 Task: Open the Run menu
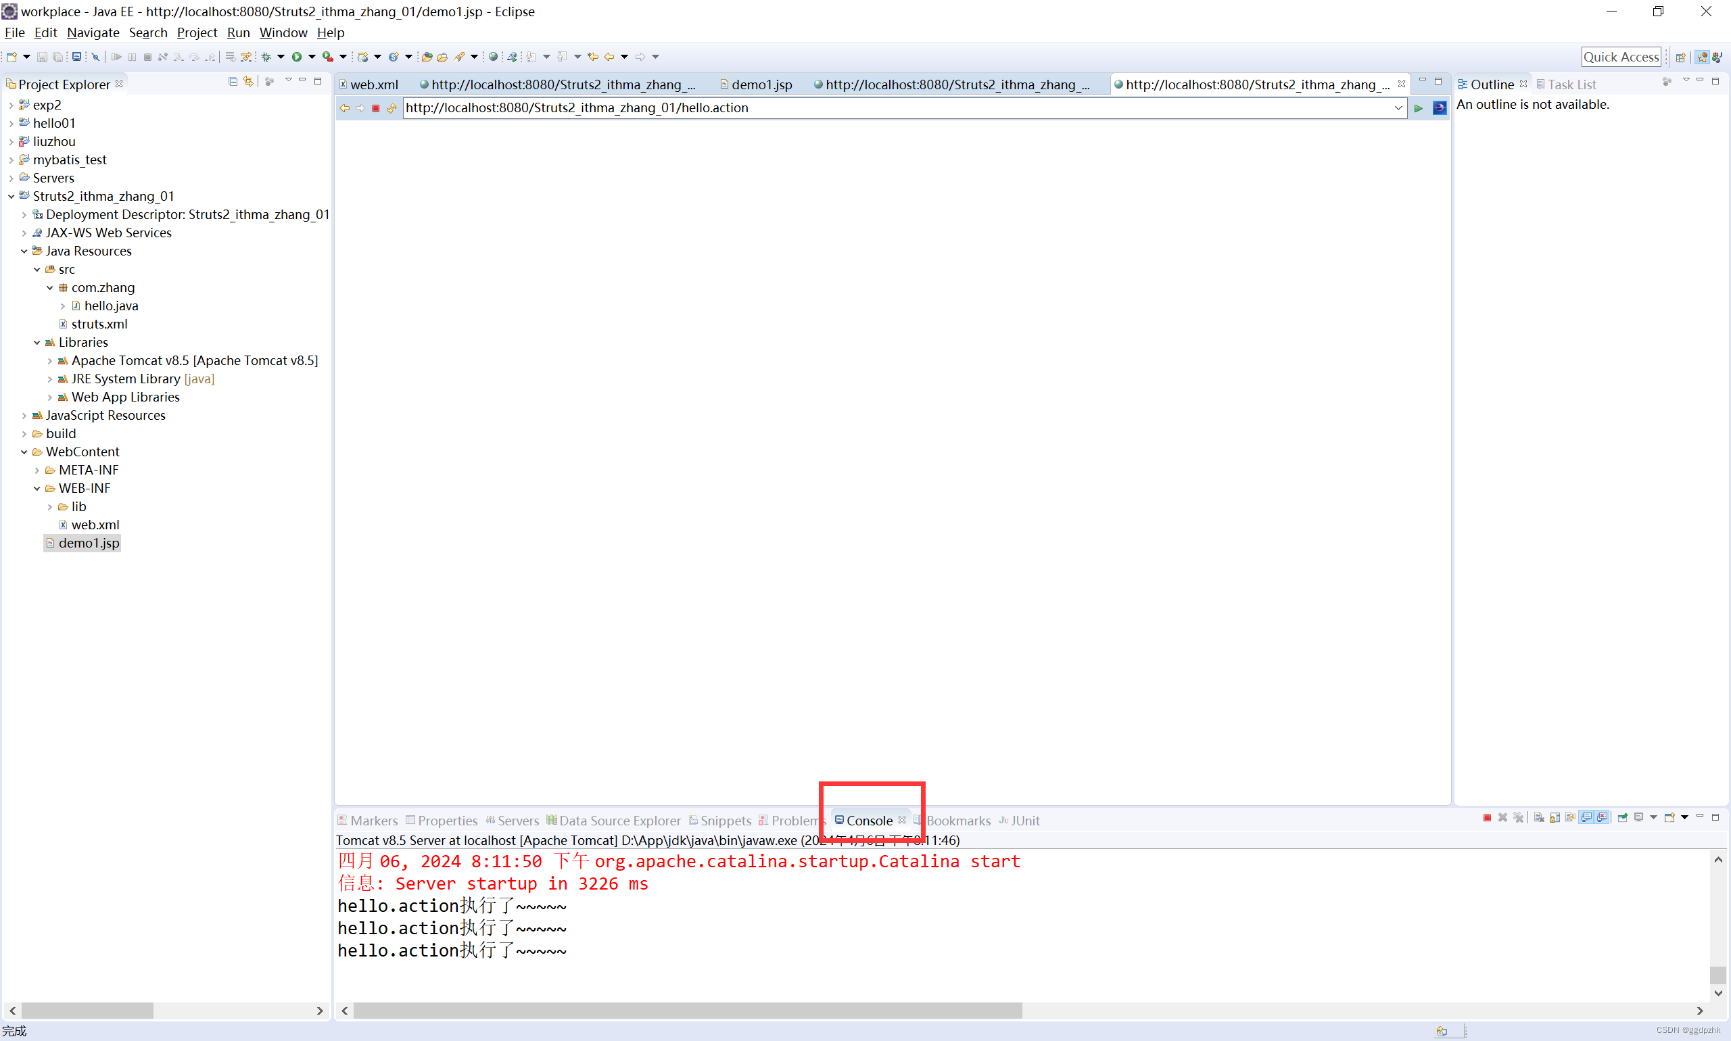[x=238, y=32]
